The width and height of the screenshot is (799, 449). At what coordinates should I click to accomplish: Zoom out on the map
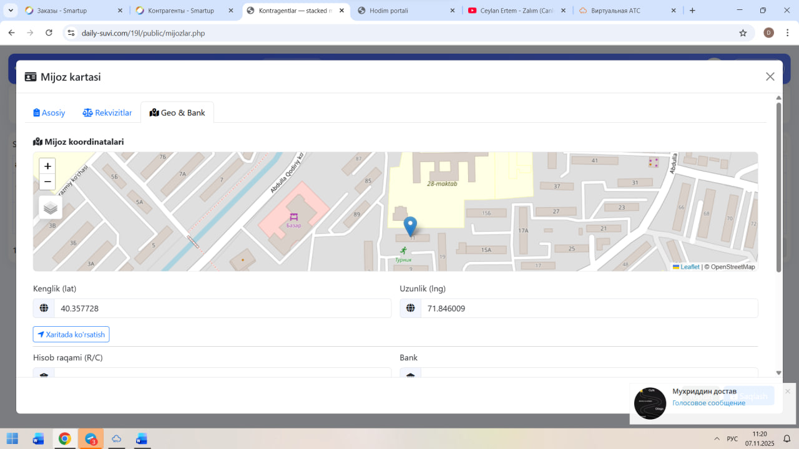coord(47,182)
